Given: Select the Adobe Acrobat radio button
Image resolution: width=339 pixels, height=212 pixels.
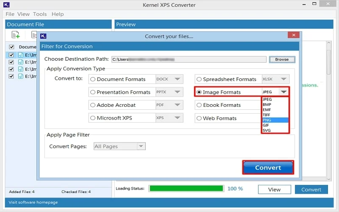Looking at the screenshot, I should (x=93, y=105).
